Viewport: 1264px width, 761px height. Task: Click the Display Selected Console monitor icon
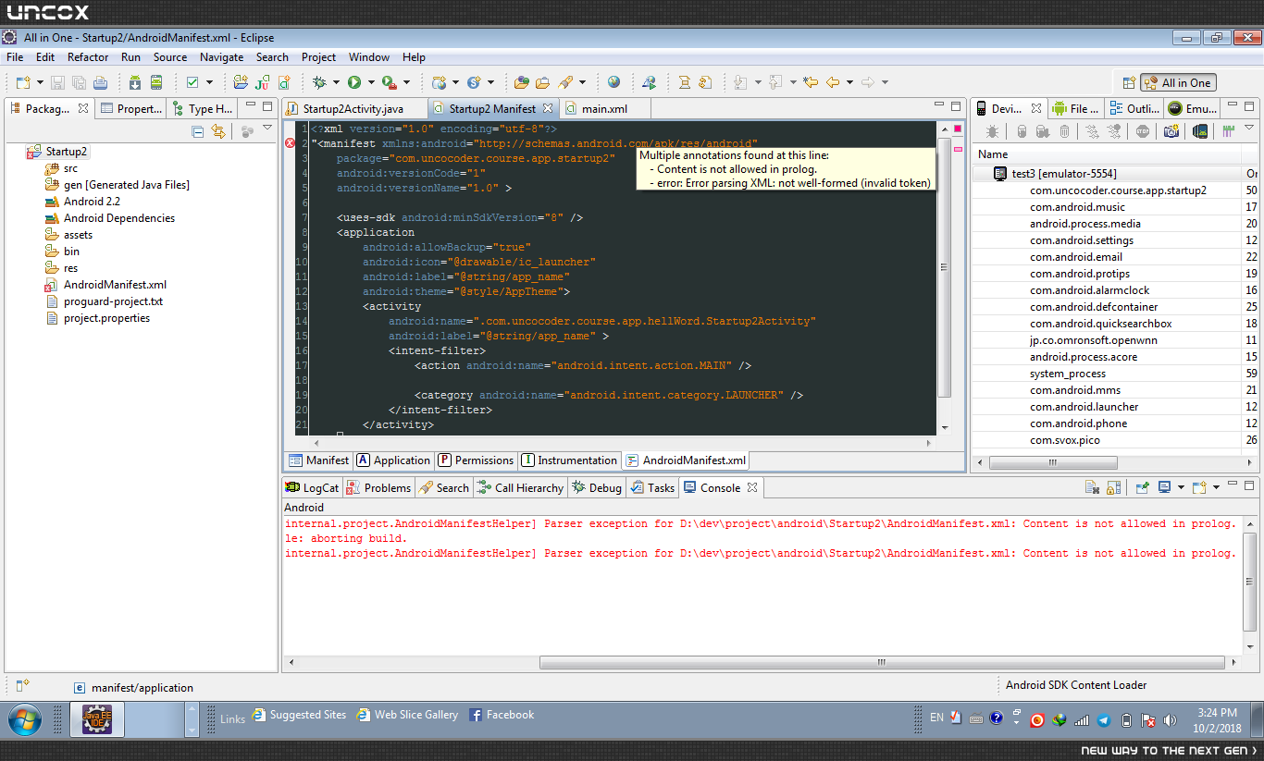tap(1164, 487)
